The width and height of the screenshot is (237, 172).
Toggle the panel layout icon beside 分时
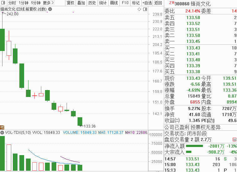[3, 3]
